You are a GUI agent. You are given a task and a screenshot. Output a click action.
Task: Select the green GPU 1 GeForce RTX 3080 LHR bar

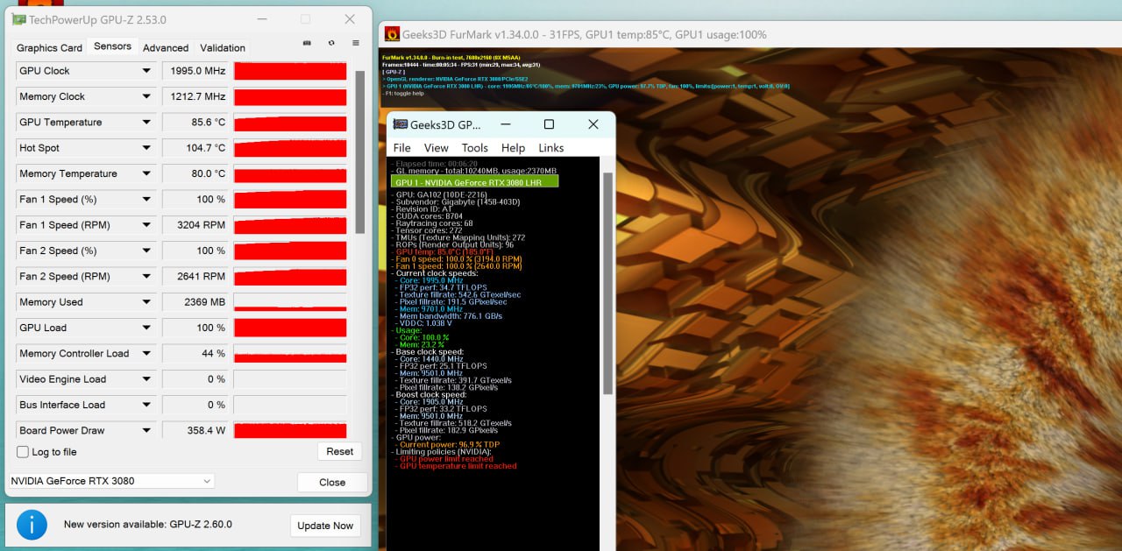click(474, 181)
